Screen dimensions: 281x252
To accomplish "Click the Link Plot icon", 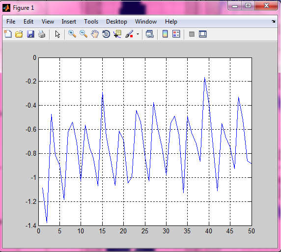I will click(x=149, y=34).
